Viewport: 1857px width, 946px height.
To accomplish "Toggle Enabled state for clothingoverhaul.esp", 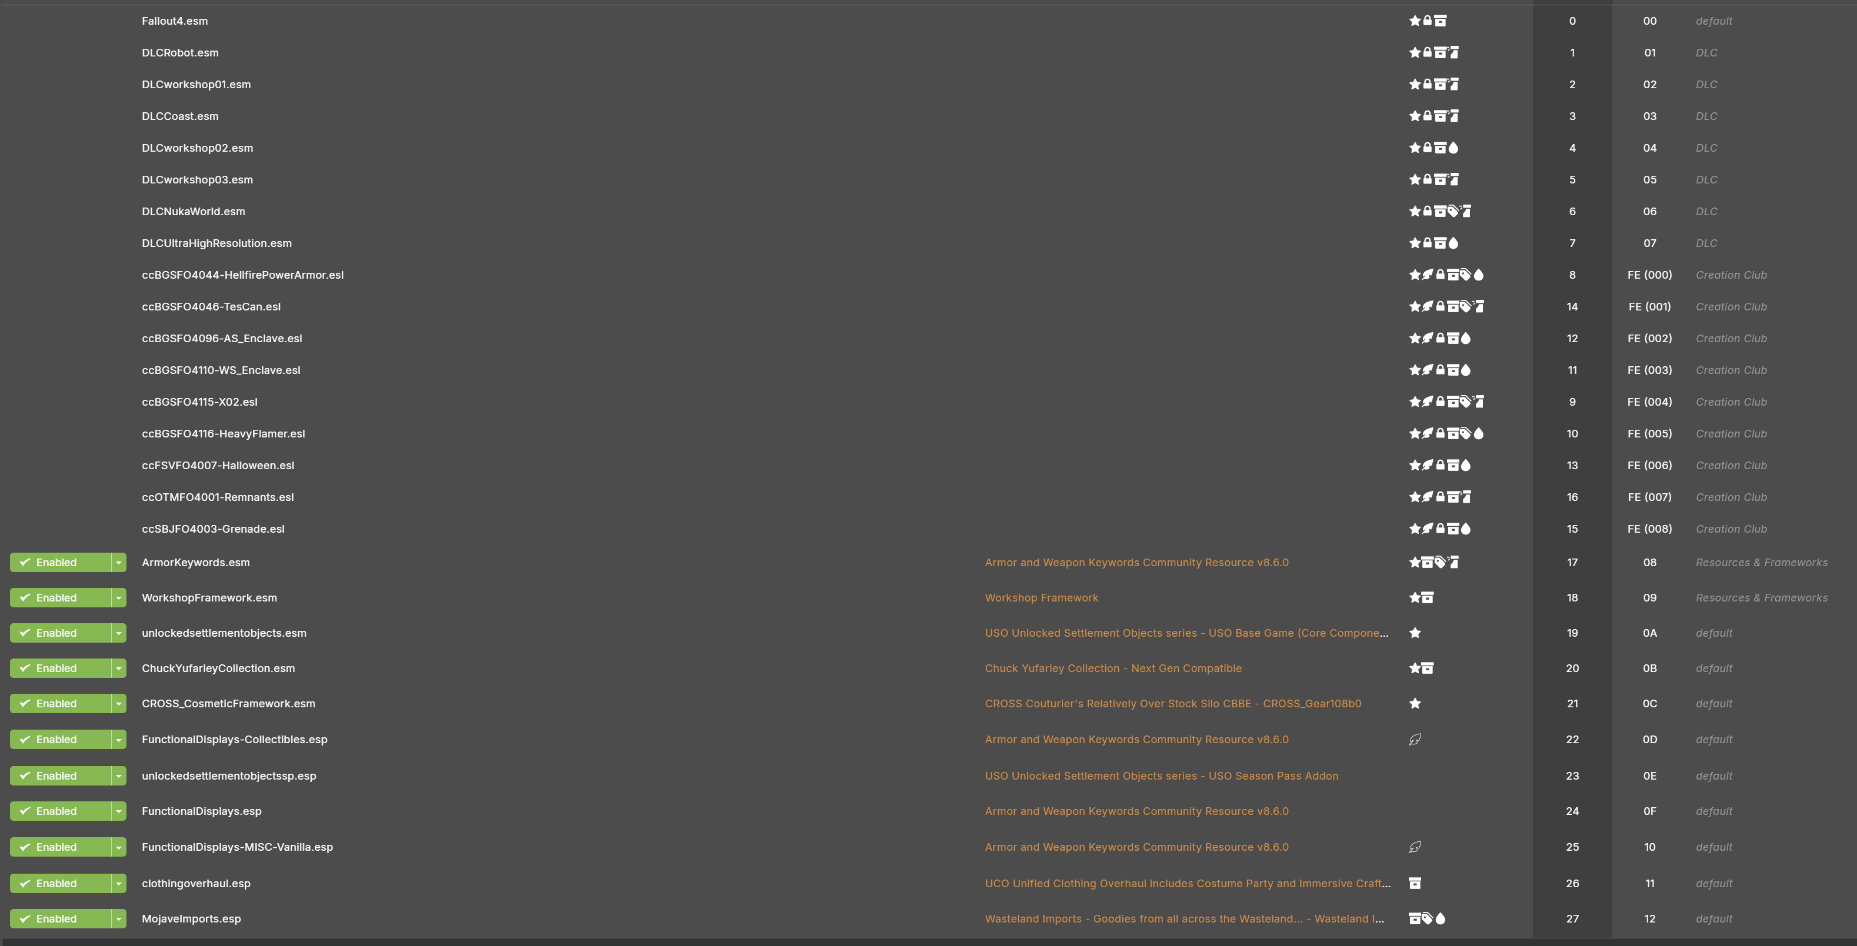I will click(x=61, y=883).
